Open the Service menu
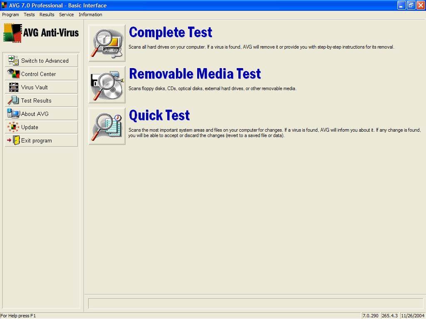 pyautogui.click(x=66, y=15)
